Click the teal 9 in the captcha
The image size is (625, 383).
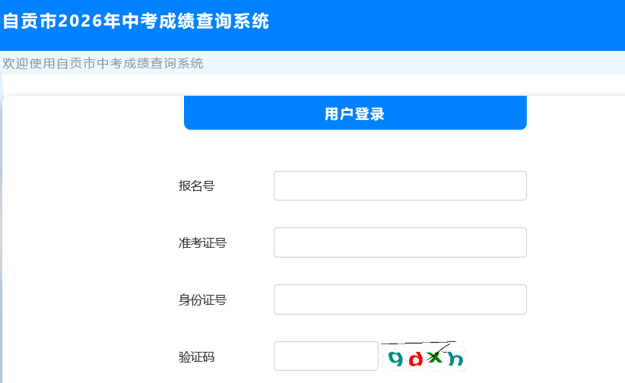pos(396,359)
